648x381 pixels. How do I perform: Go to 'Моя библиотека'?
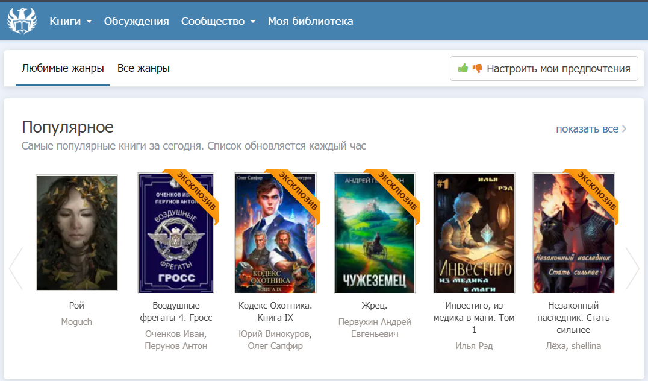[310, 21]
